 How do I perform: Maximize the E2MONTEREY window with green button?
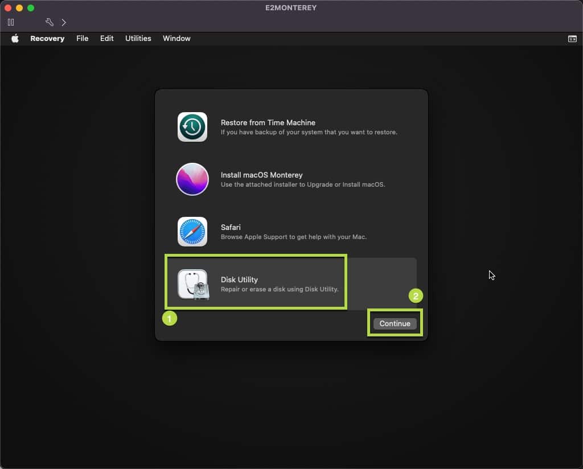pyautogui.click(x=31, y=8)
